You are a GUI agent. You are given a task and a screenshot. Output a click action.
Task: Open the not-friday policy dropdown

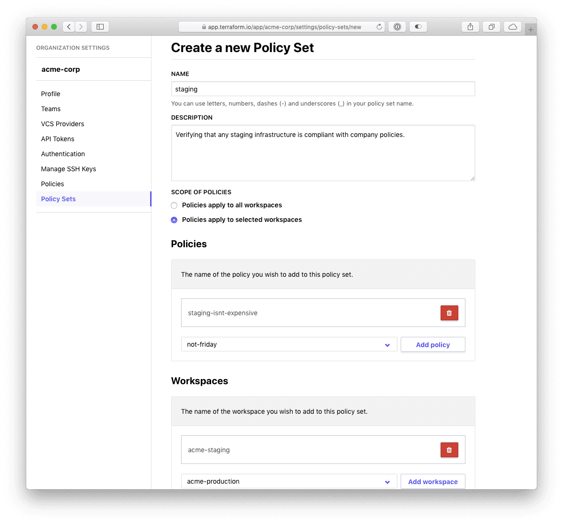(289, 344)
